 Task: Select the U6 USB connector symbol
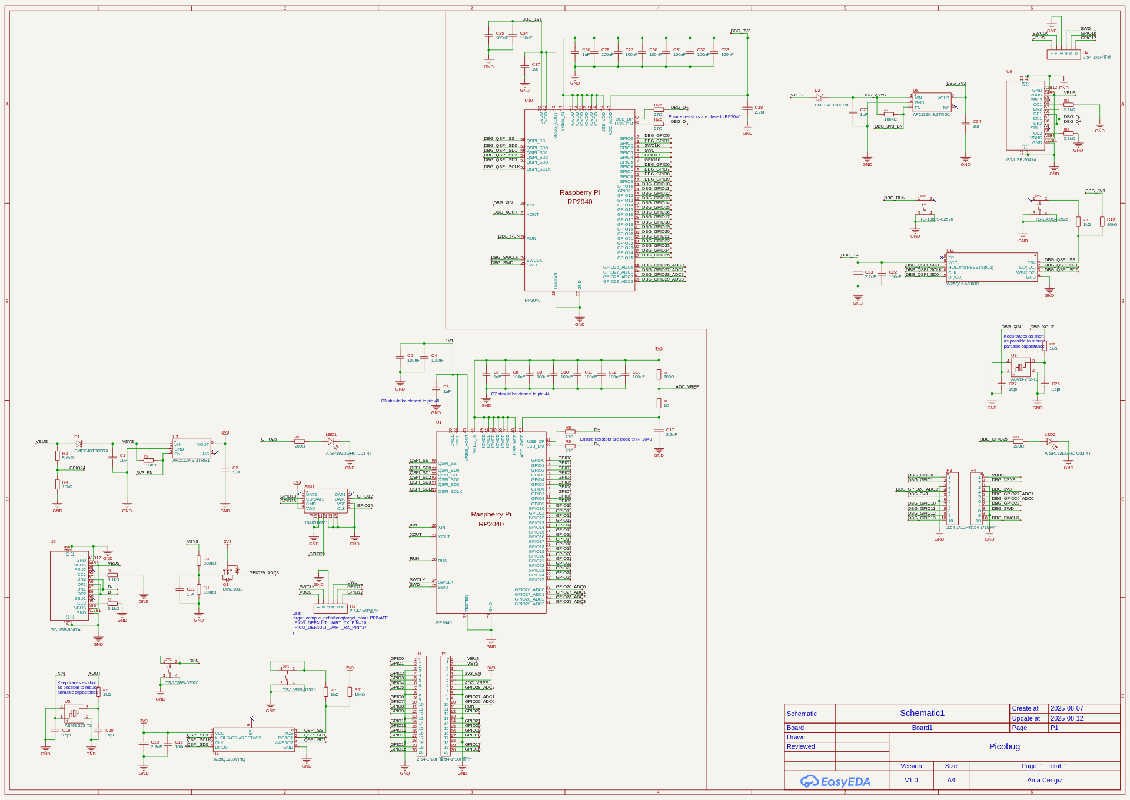click(1025, 116)
